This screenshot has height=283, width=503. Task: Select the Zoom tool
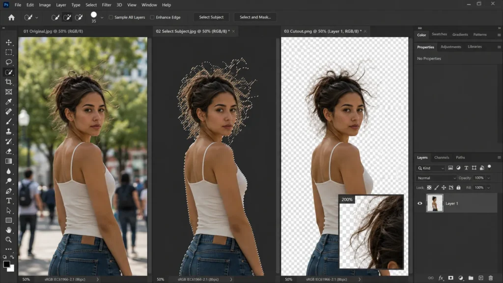[x=9, y=240]
